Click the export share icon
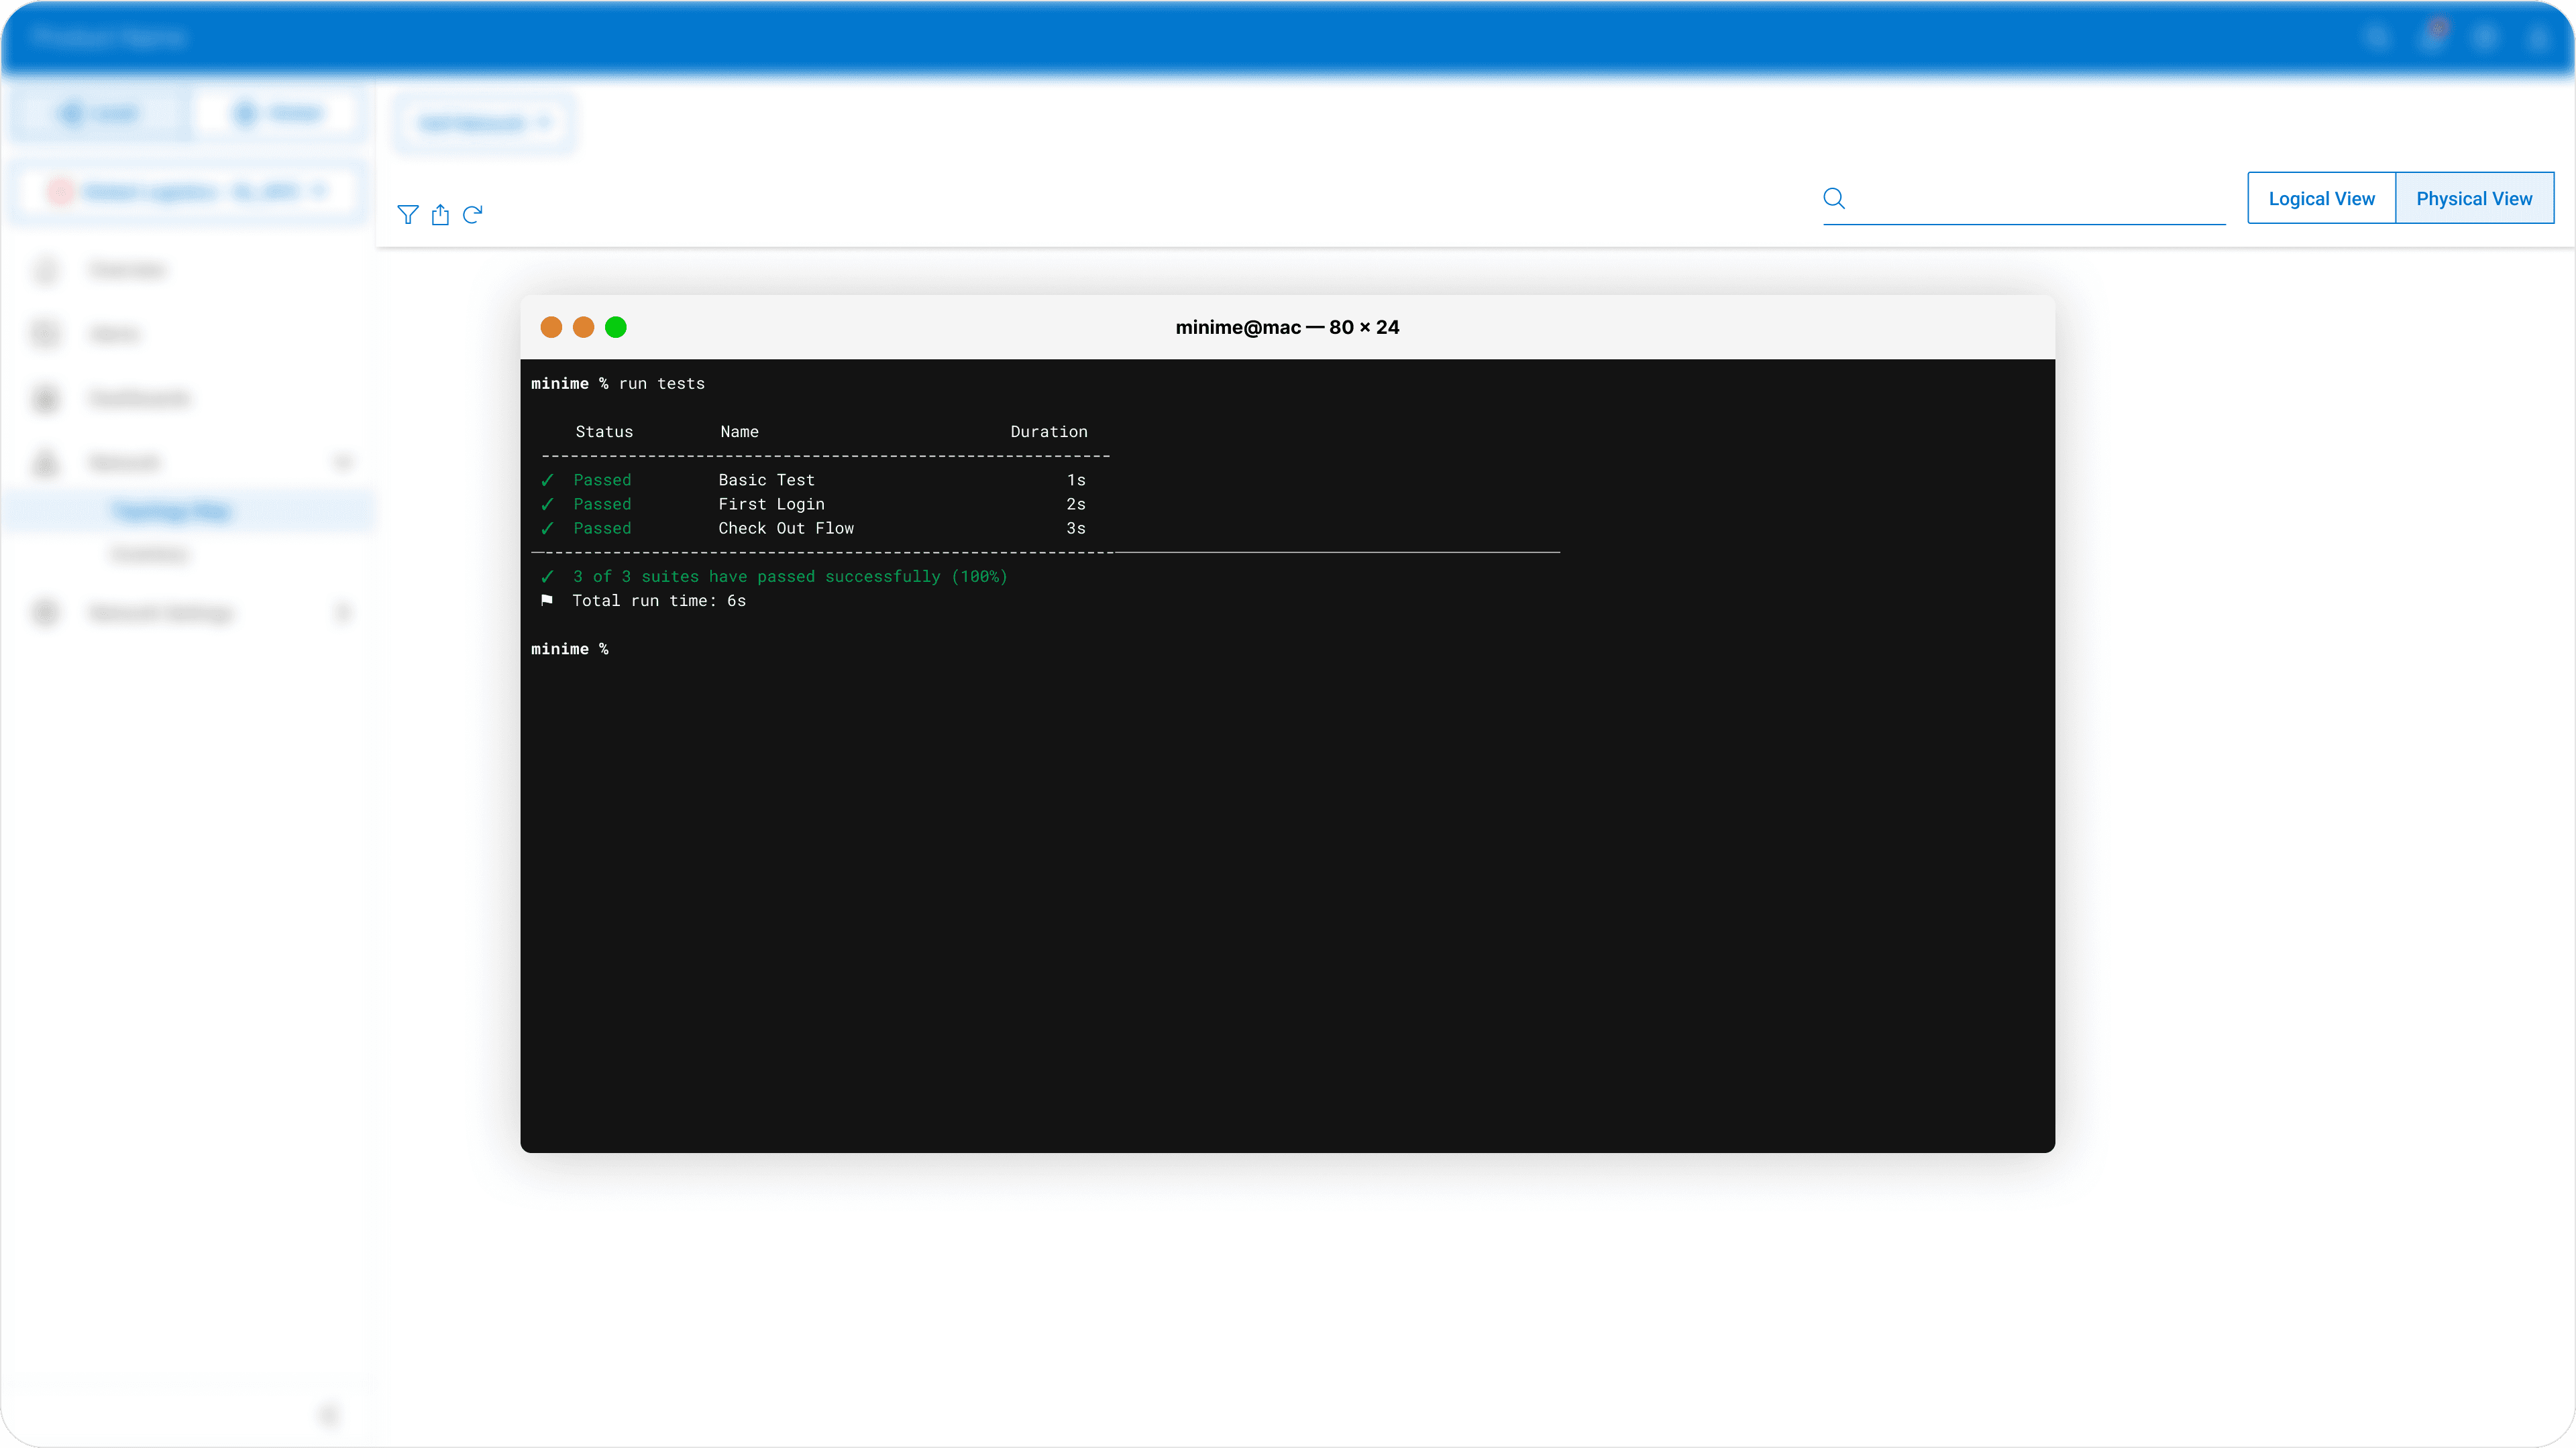 440,214
